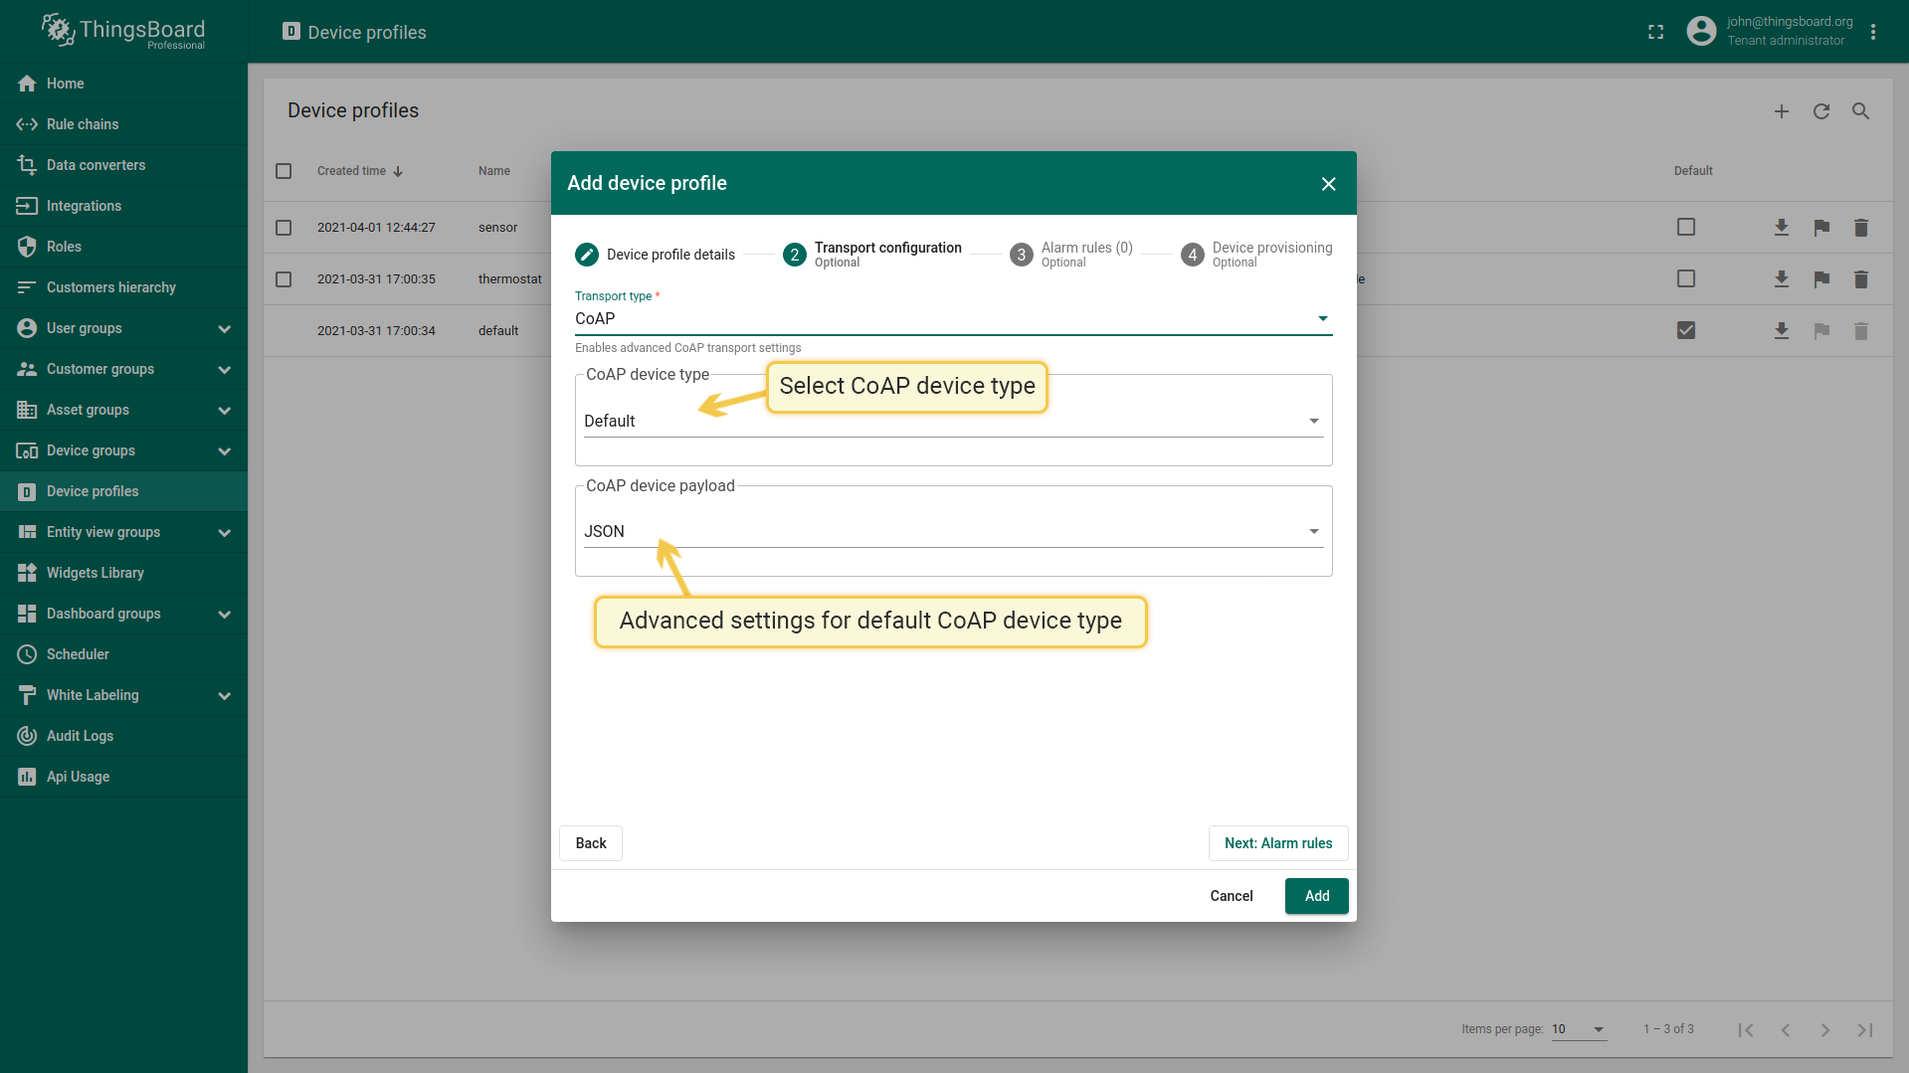1909x1073 pixels.
Task: Go to the first page of results
Action: 1746,1030
